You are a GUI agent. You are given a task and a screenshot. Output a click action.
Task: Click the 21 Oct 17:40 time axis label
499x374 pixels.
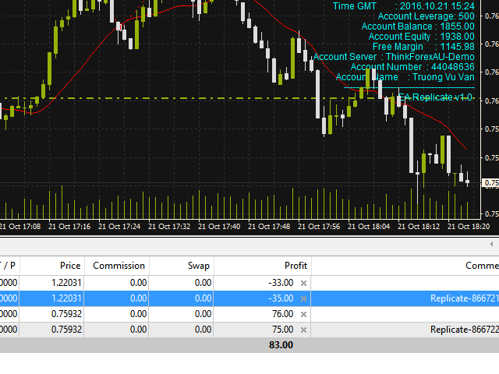tap(219, 227)
